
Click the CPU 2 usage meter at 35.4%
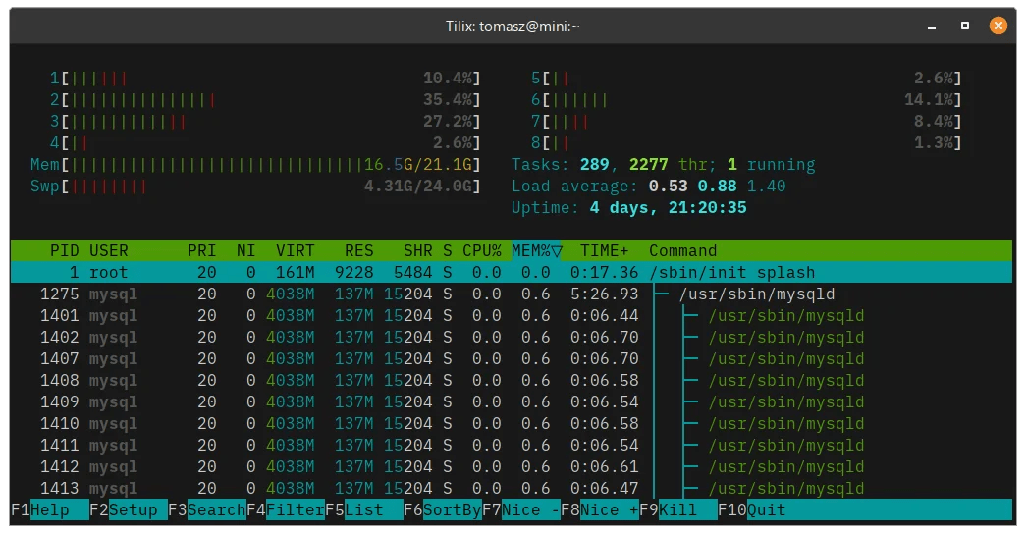(x=265, y=100)
